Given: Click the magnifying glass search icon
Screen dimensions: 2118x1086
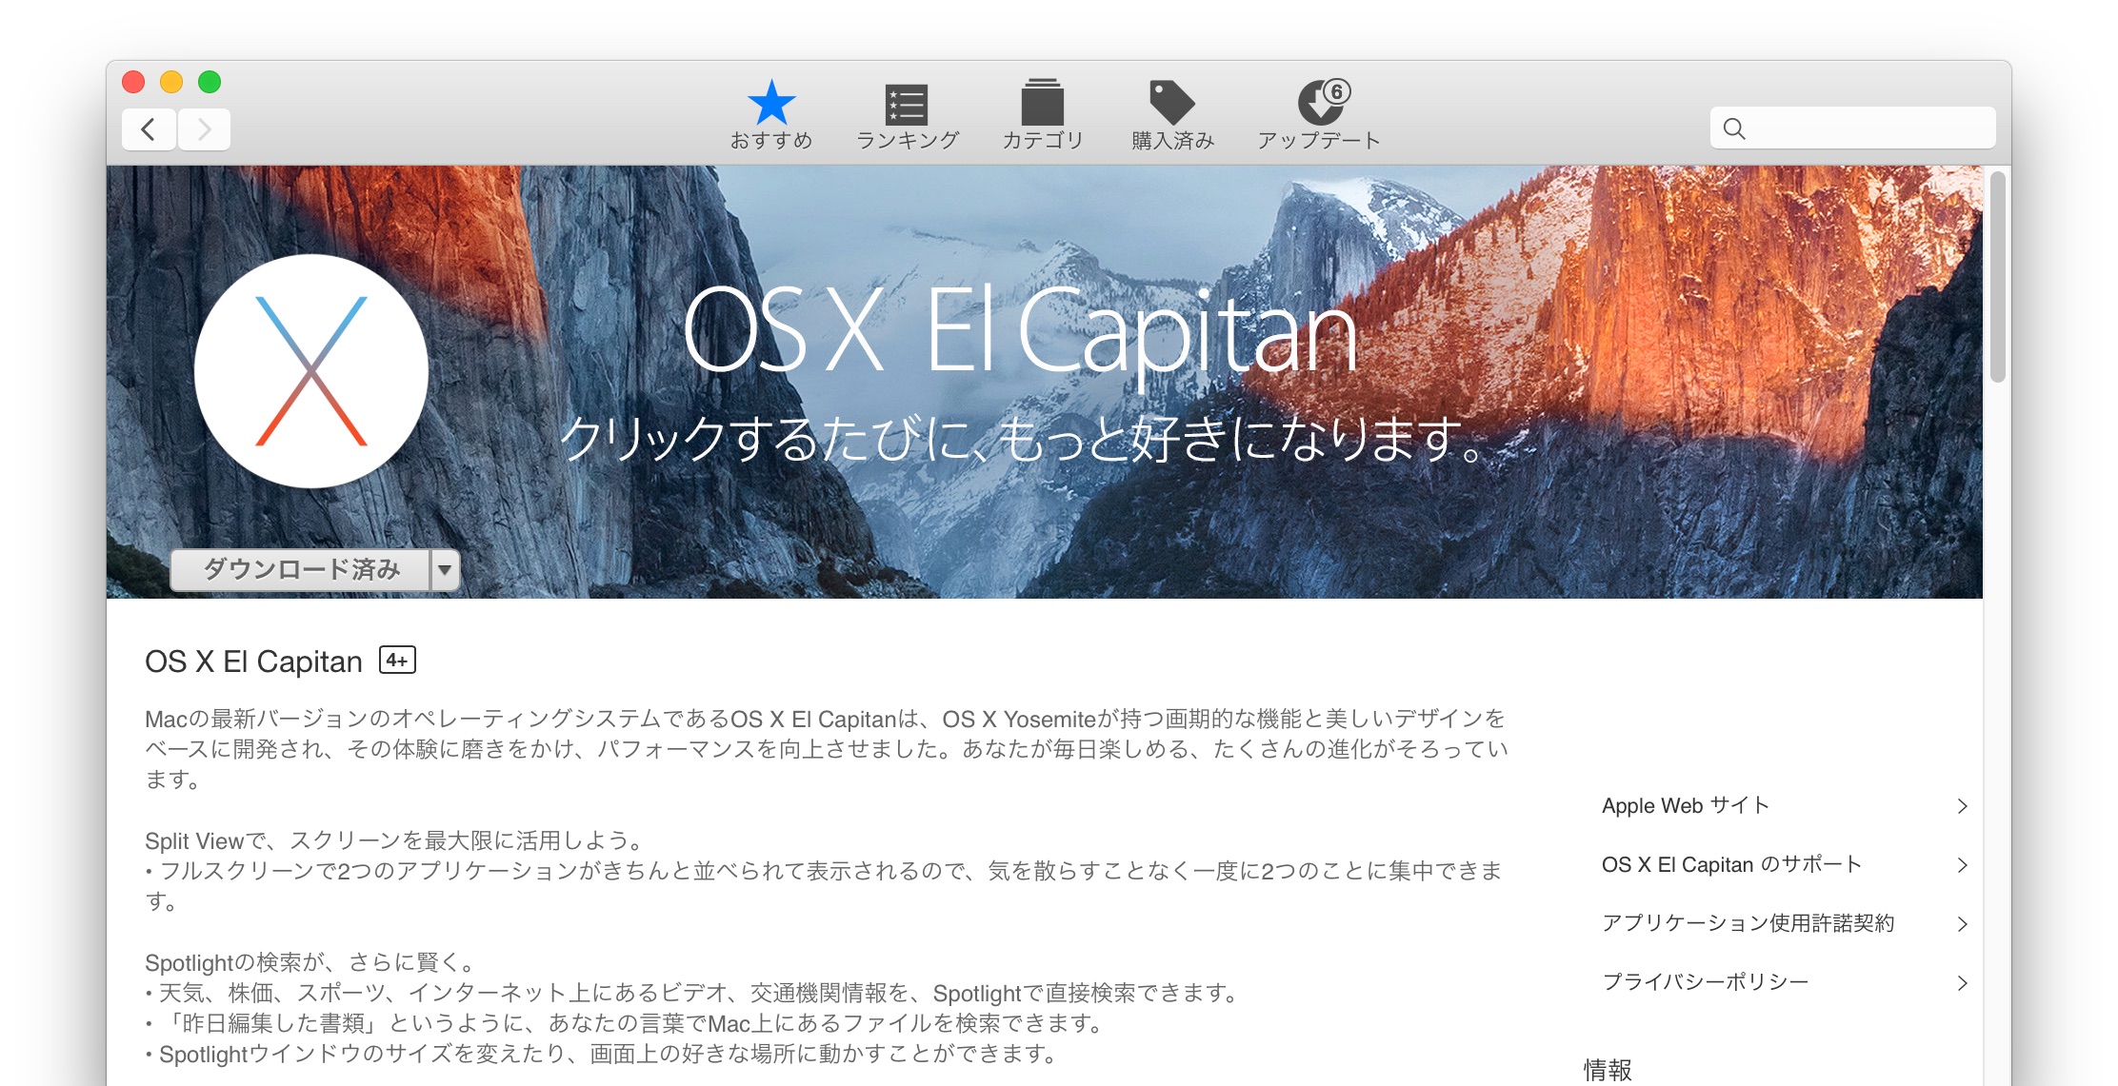Looking at the screenshot, I should (1734, 128).
